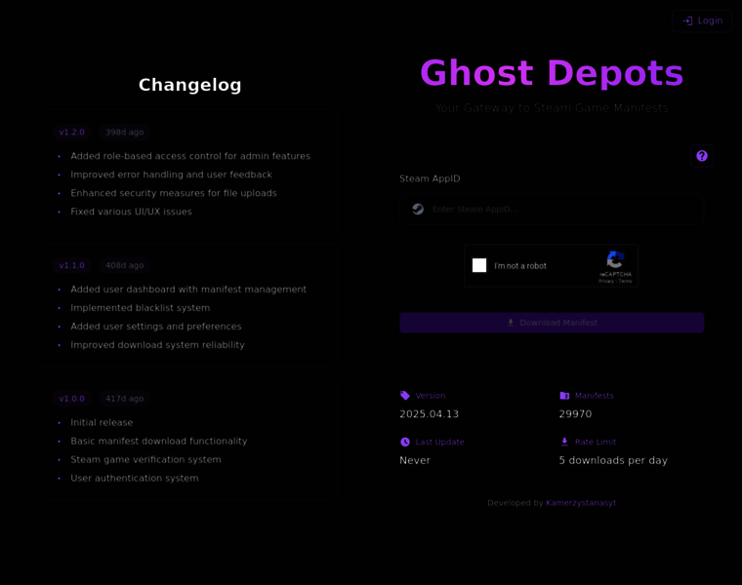This screenshot has height=585, width=742.
Task: Select the v1.0.0 version badge
Action: coord(72,399)
